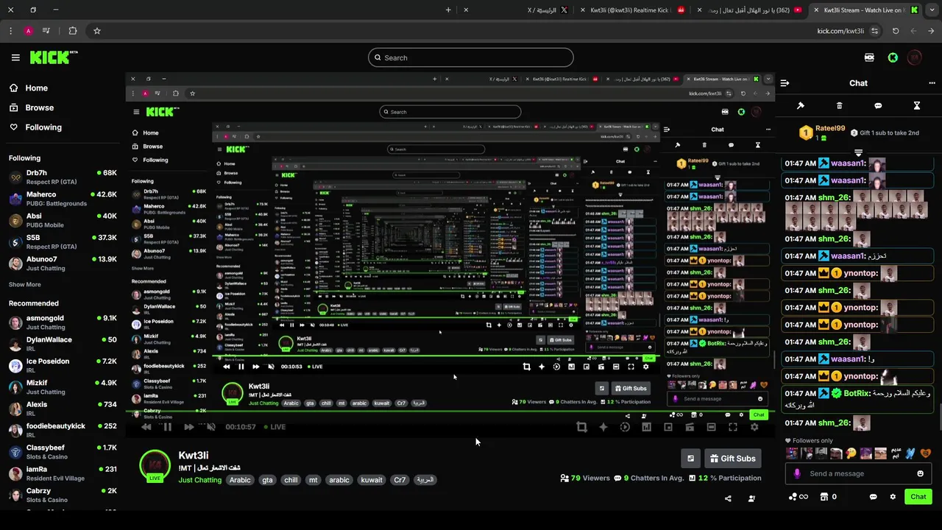Open the emoji picker in message box
Viewport: 942px width, 530px height.
[920, 474]
